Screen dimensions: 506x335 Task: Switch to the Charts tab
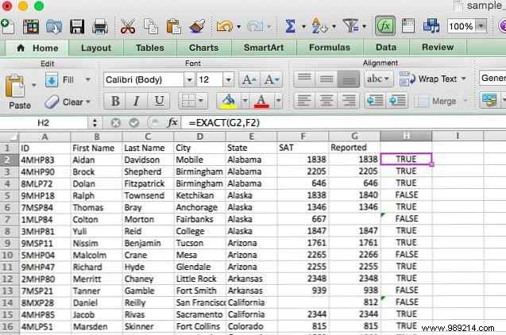pyautogui.click(x=203, y=48)
